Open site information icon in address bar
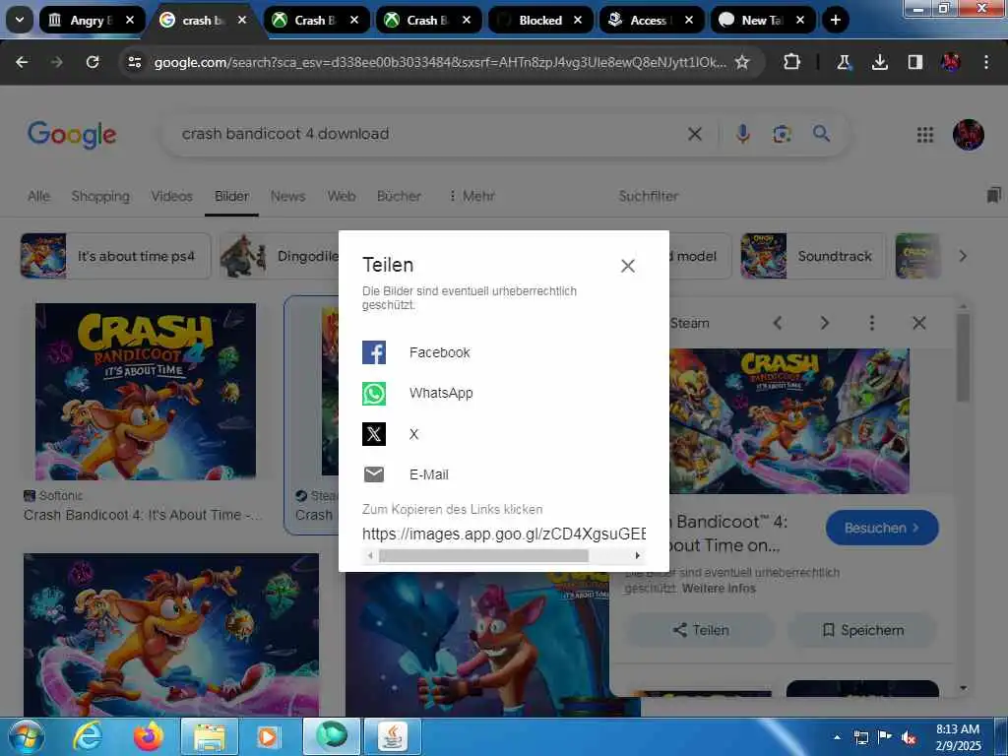Viewport: 1008px width, 756px height. 134,62
